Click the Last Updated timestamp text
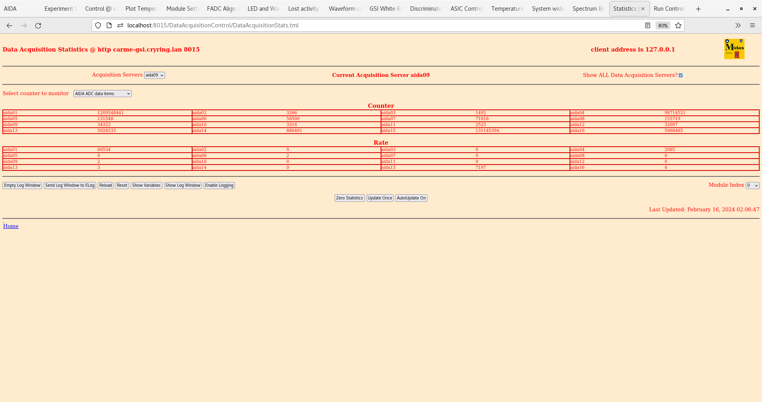Viewport: 762px width, 402px height. click(704, 209)
